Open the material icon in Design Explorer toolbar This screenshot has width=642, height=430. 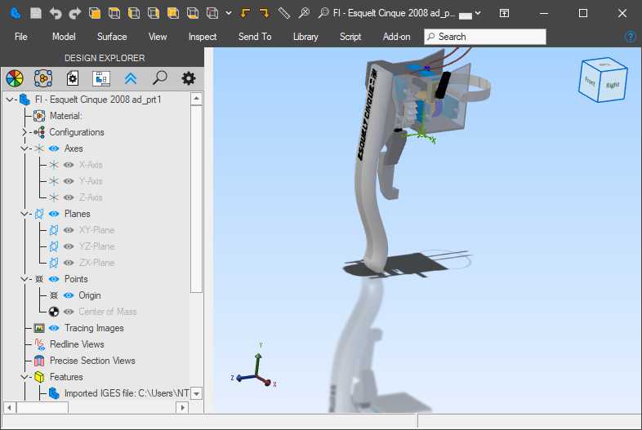pyautogui.click(x=43, y=78)
